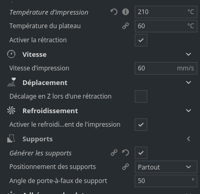The height and width of the screenshot is (194, 200).
Task: Click Angle de porte-à-faux de support field
Action: pos(166,181)
